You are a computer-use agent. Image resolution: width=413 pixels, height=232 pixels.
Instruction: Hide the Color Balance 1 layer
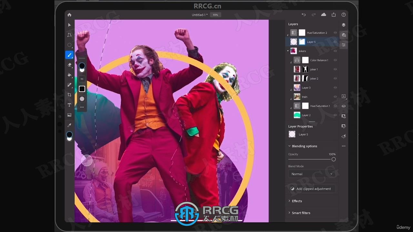pyautogui.click(x=335, y=60)
